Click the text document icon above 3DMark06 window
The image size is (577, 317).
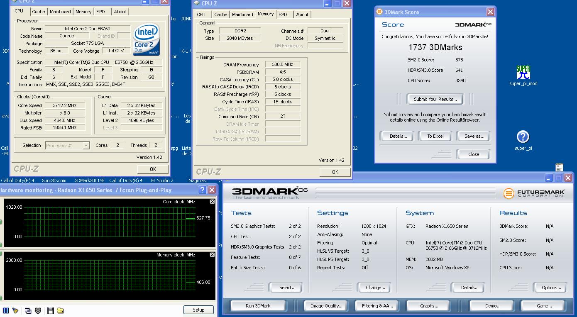tap(559, 167)
